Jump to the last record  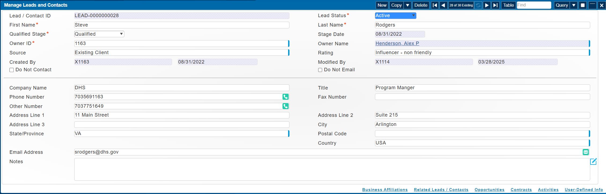coord(496,5)
